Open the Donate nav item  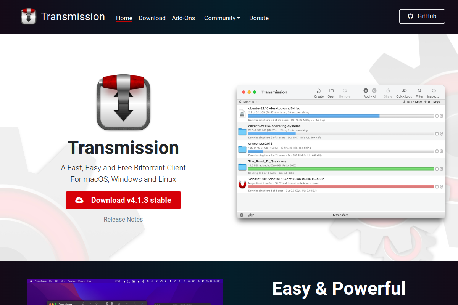(x=259, y=18)
